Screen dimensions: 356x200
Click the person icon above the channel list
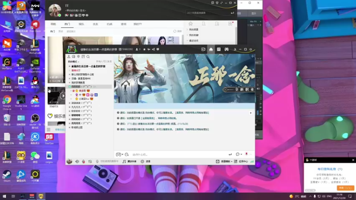pos(69,57)
